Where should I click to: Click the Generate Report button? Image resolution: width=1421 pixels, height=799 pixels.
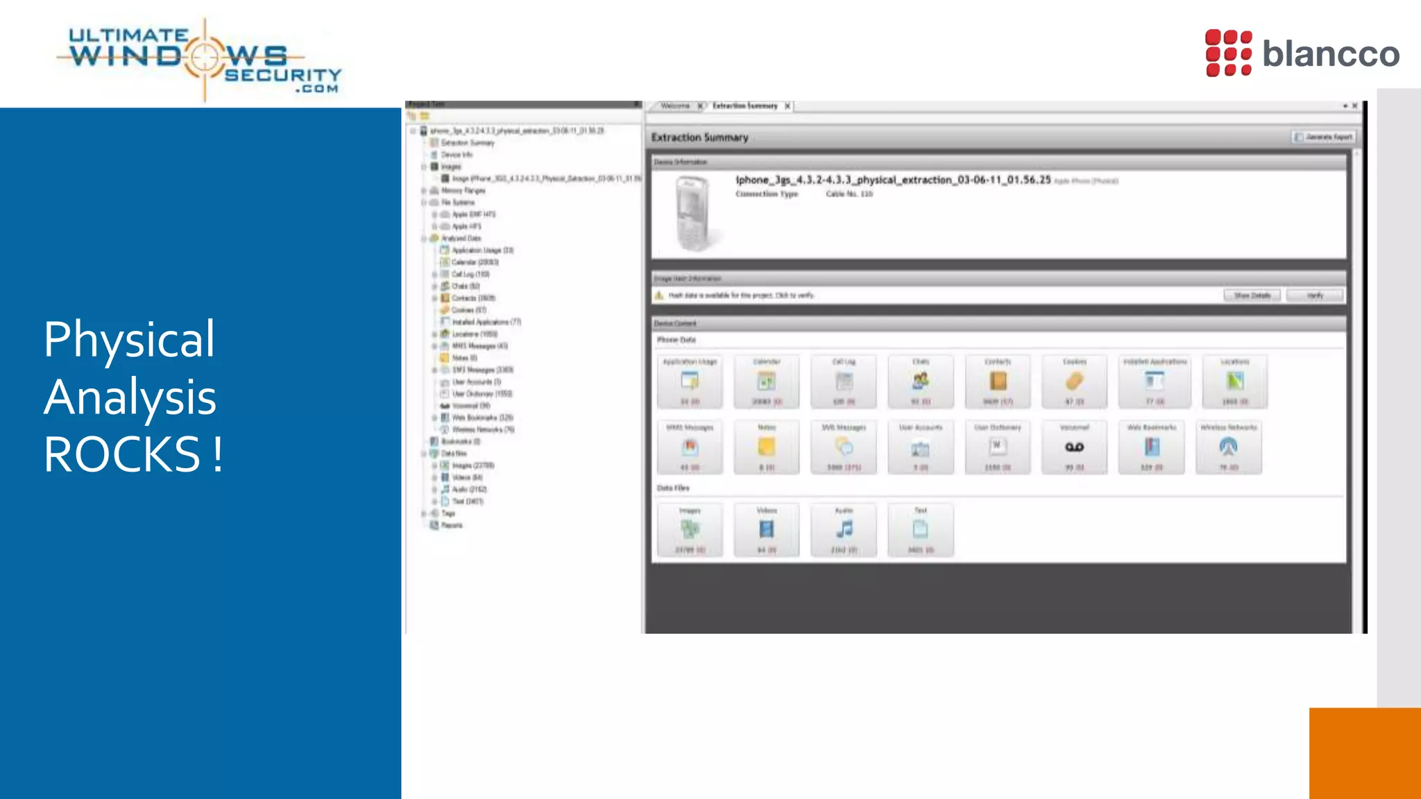(1323, 137)
